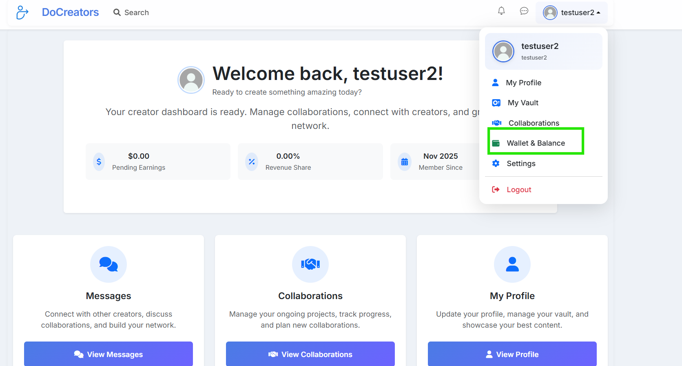This screenshot has height=366, width=682.
Task: Click the dollar sign Pending Earnings icon
Action: (99, 162)
